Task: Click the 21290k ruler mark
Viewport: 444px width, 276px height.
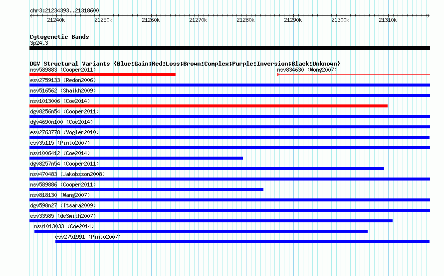Action: tap(293, 20)
